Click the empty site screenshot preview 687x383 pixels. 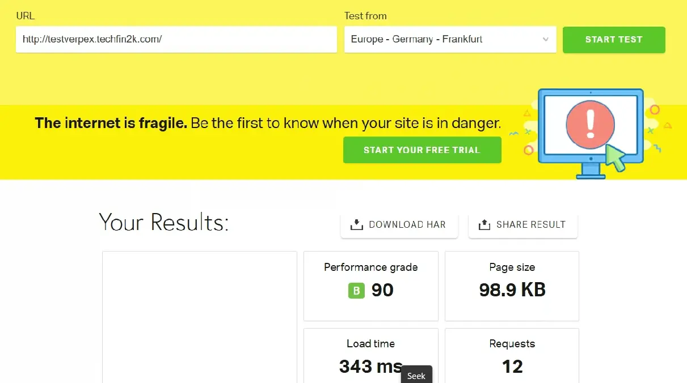[x=200, y=317]
